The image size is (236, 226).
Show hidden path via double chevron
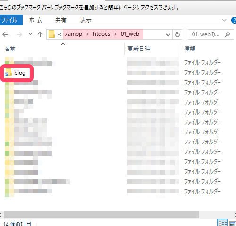coord(59,34)
